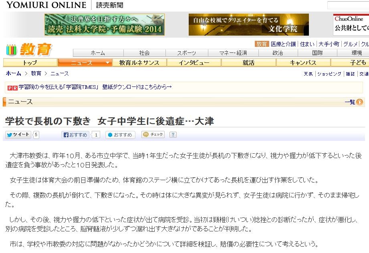Go to the トップ sub-menu item
The image size is (369, 253).
[x=30, y=62]
